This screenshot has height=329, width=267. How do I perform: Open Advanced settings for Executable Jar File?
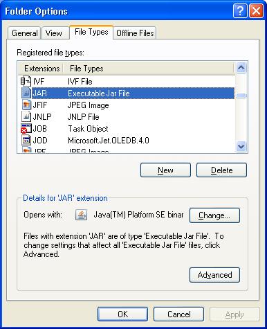coord(214,275)
